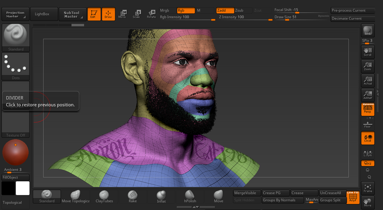Image resolution: width=383 pixels, height=210 pixels.
Task: Click the FillObject button
Action: pos(16,177)
